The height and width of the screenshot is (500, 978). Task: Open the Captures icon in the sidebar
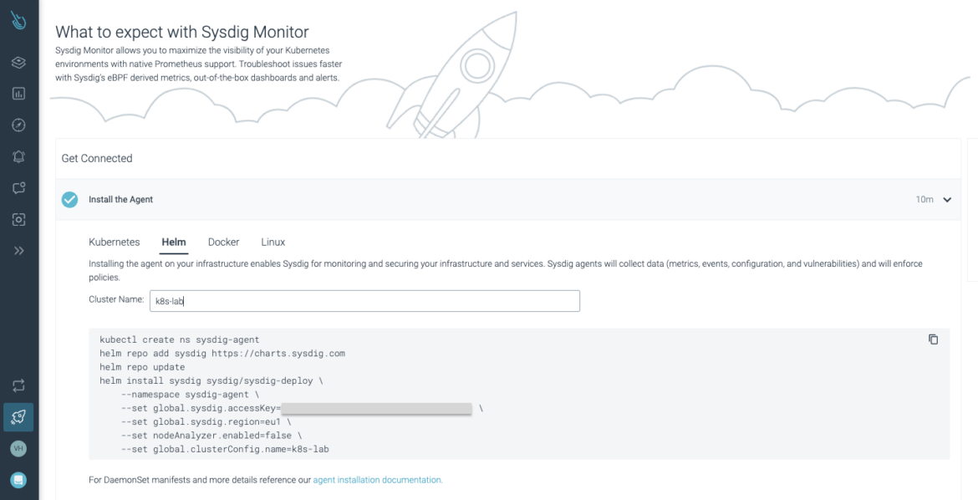tap(18, 219)
